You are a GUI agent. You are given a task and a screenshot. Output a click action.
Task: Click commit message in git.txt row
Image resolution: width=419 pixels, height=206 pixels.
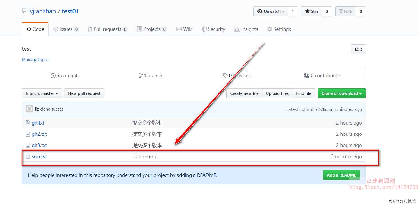(x=147, y=123)
